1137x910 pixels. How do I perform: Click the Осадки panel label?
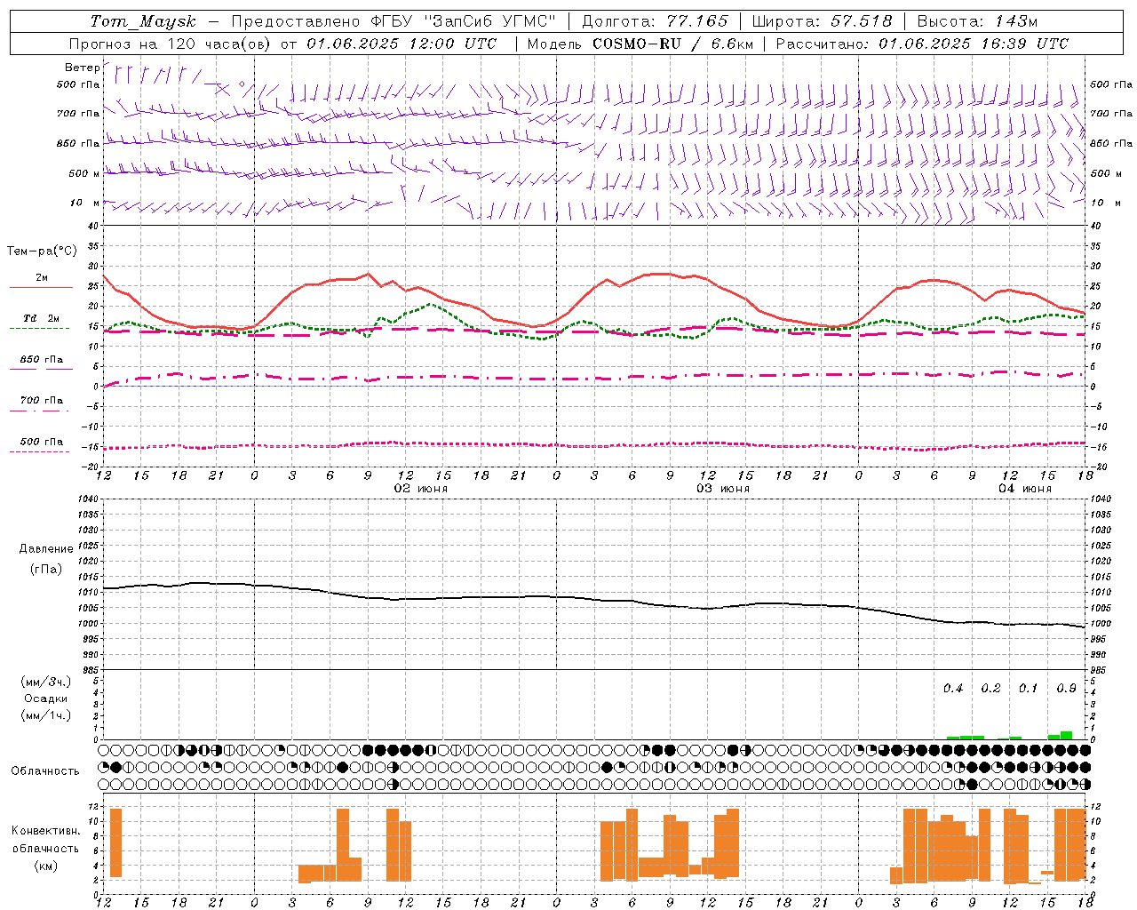46,698
